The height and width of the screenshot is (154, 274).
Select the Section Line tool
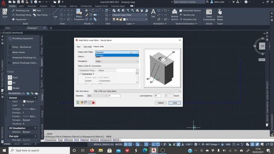pos(187,15)
